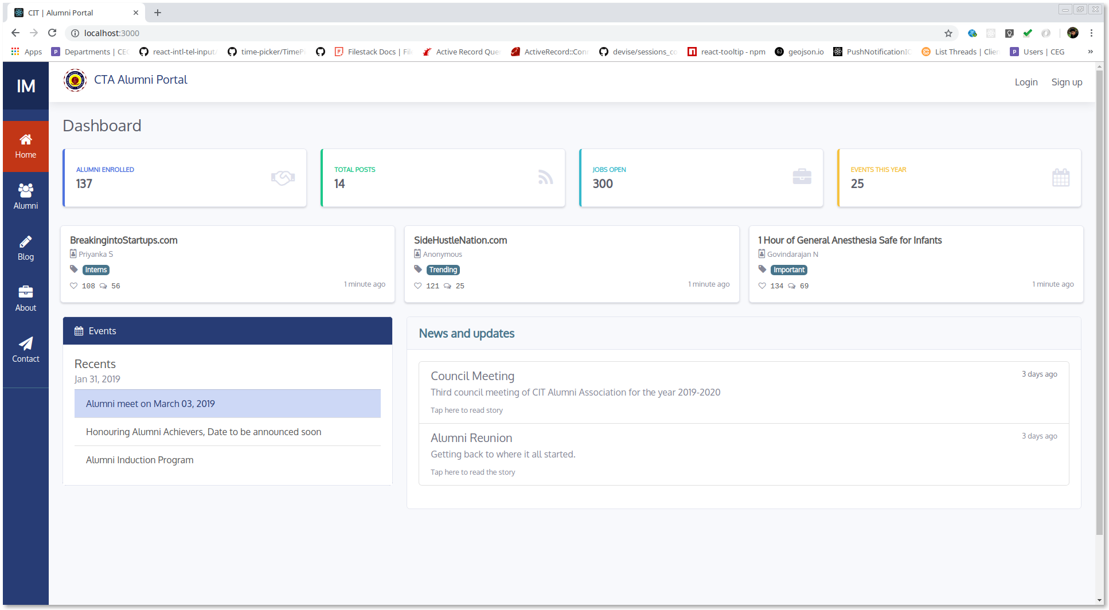Bookmark this page with star icon

[x=948, y=33]
